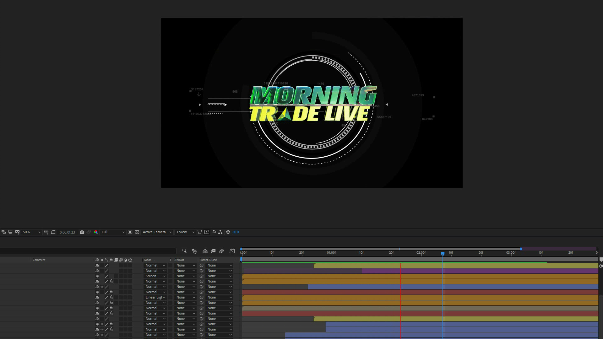Open Show Channel and Color Management icon
Image resolution: width=603 pixels, height=339 pixels.
(x=96, y=232)
